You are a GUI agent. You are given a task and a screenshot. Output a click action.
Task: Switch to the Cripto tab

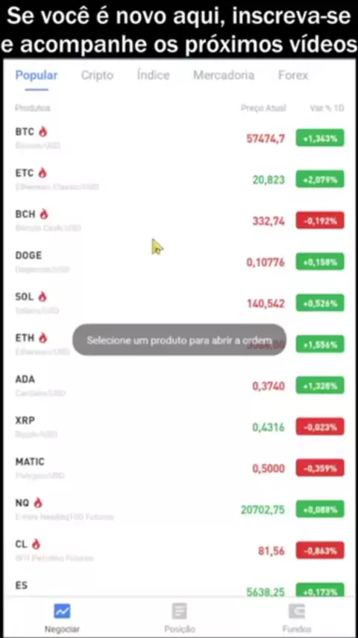point(97,75)
